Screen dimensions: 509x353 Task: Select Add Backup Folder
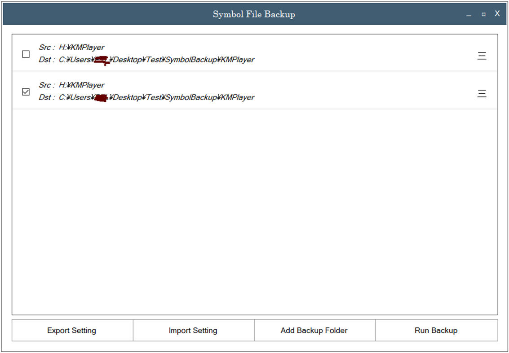(314, 330)
